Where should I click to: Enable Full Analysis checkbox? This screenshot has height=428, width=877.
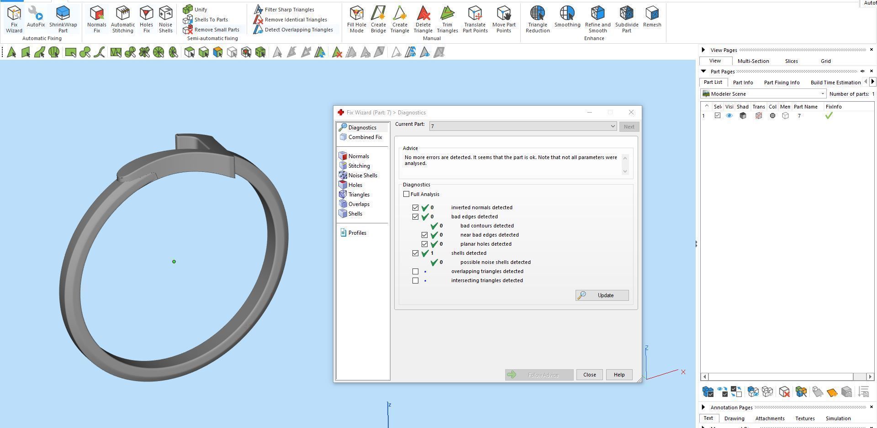(x=406, y=194)
